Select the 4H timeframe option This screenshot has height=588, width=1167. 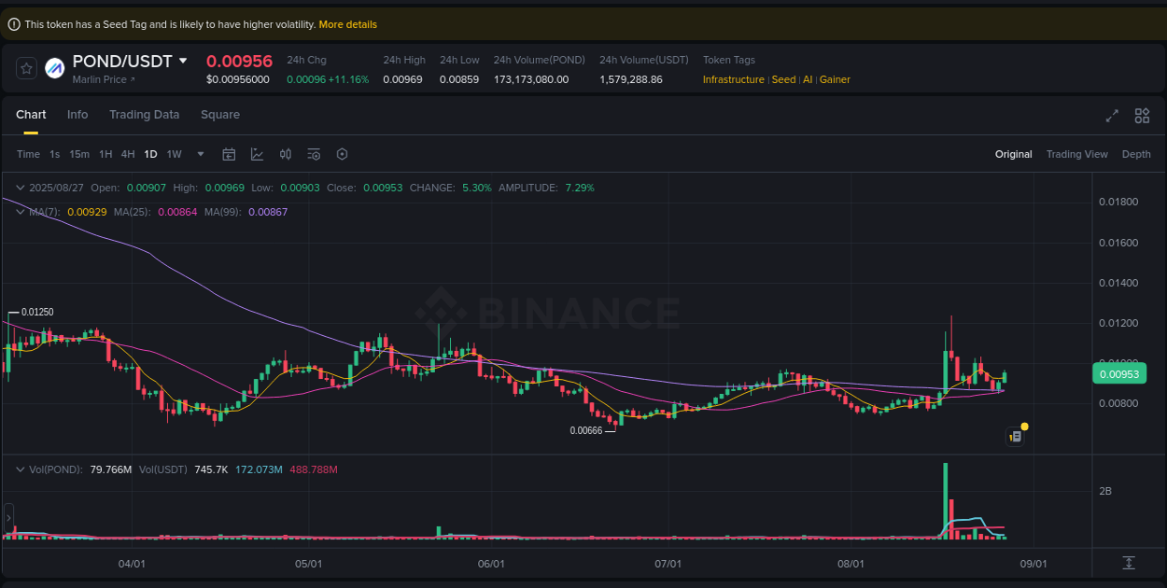[128, 154]
